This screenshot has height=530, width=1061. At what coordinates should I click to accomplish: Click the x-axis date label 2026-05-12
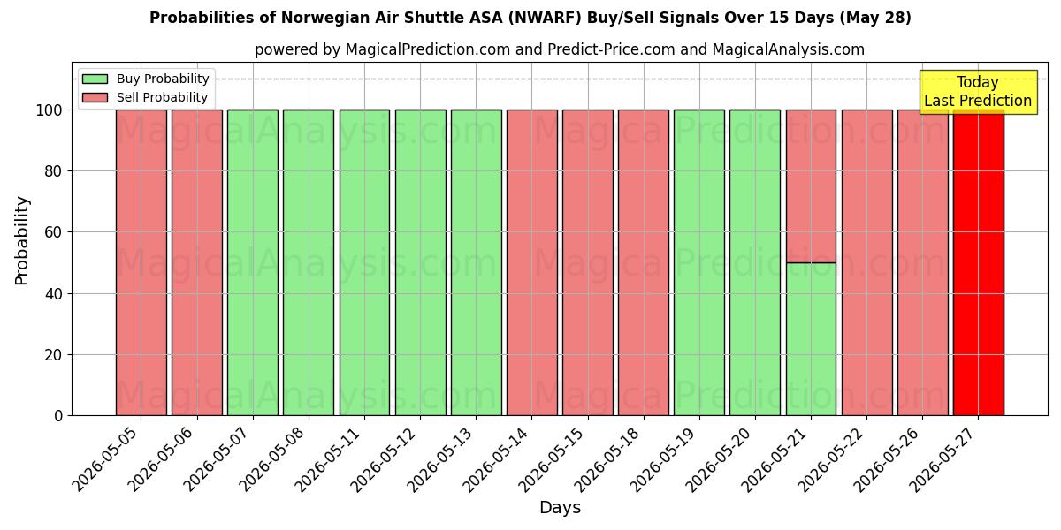[x=387, y=458]
